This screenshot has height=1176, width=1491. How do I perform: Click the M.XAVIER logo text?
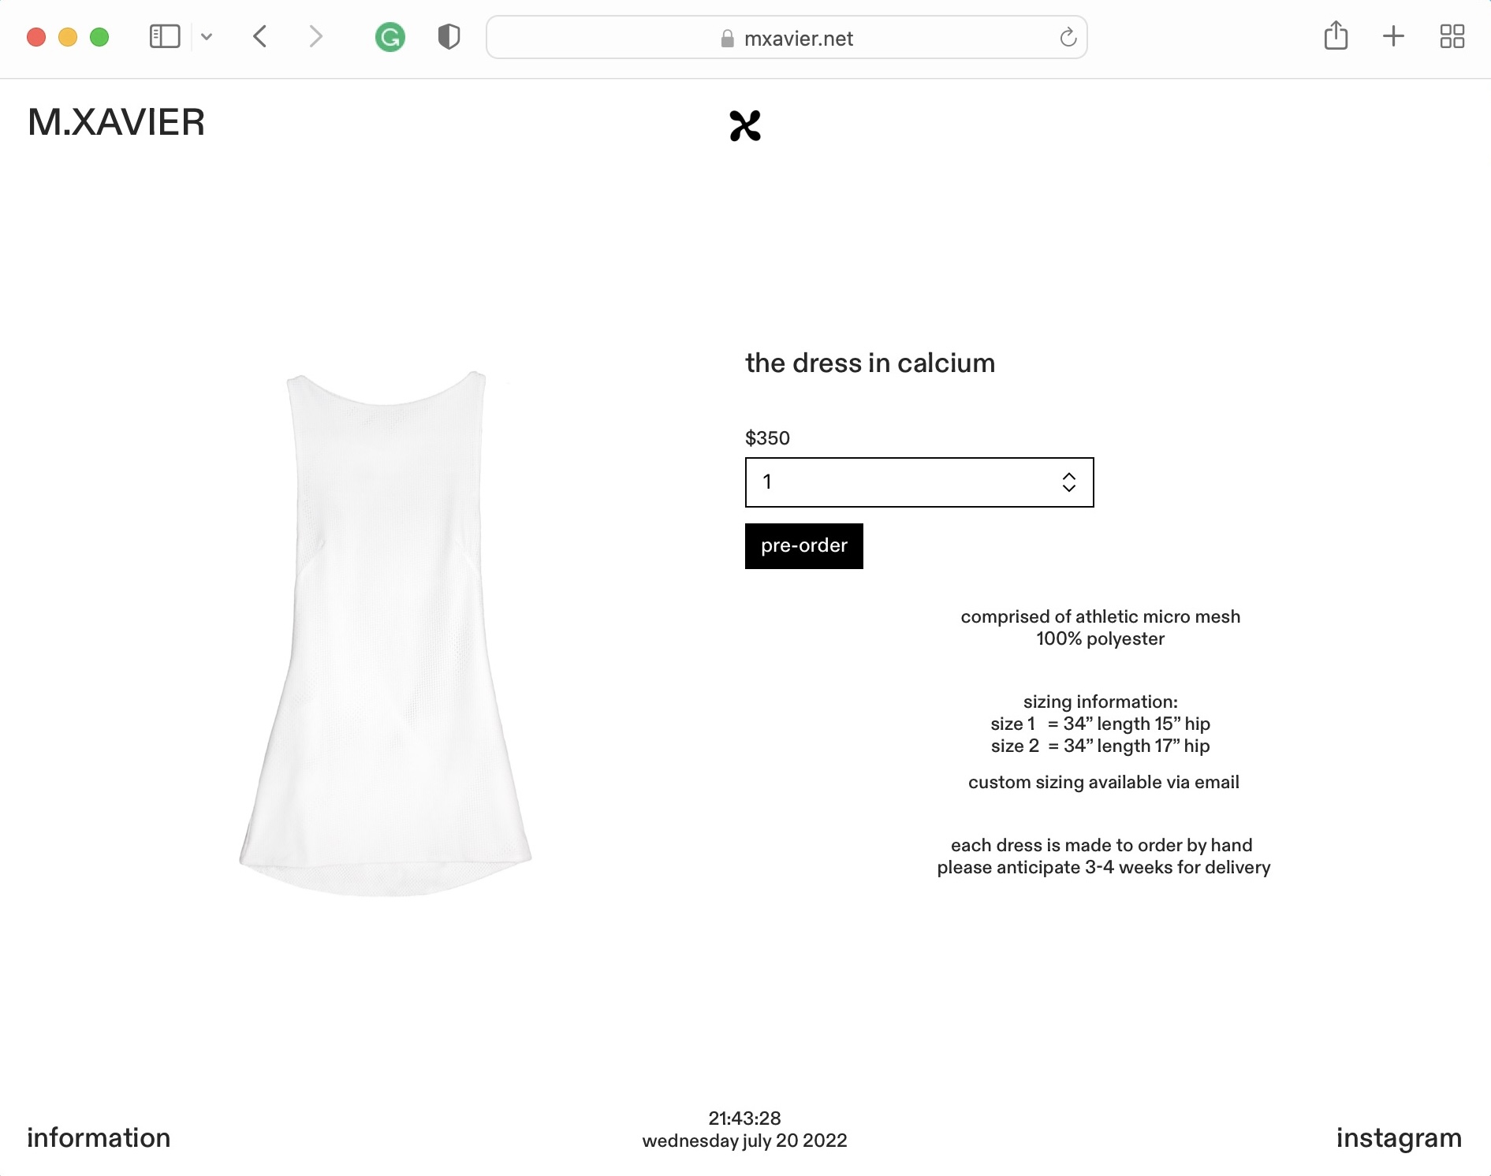117,122
